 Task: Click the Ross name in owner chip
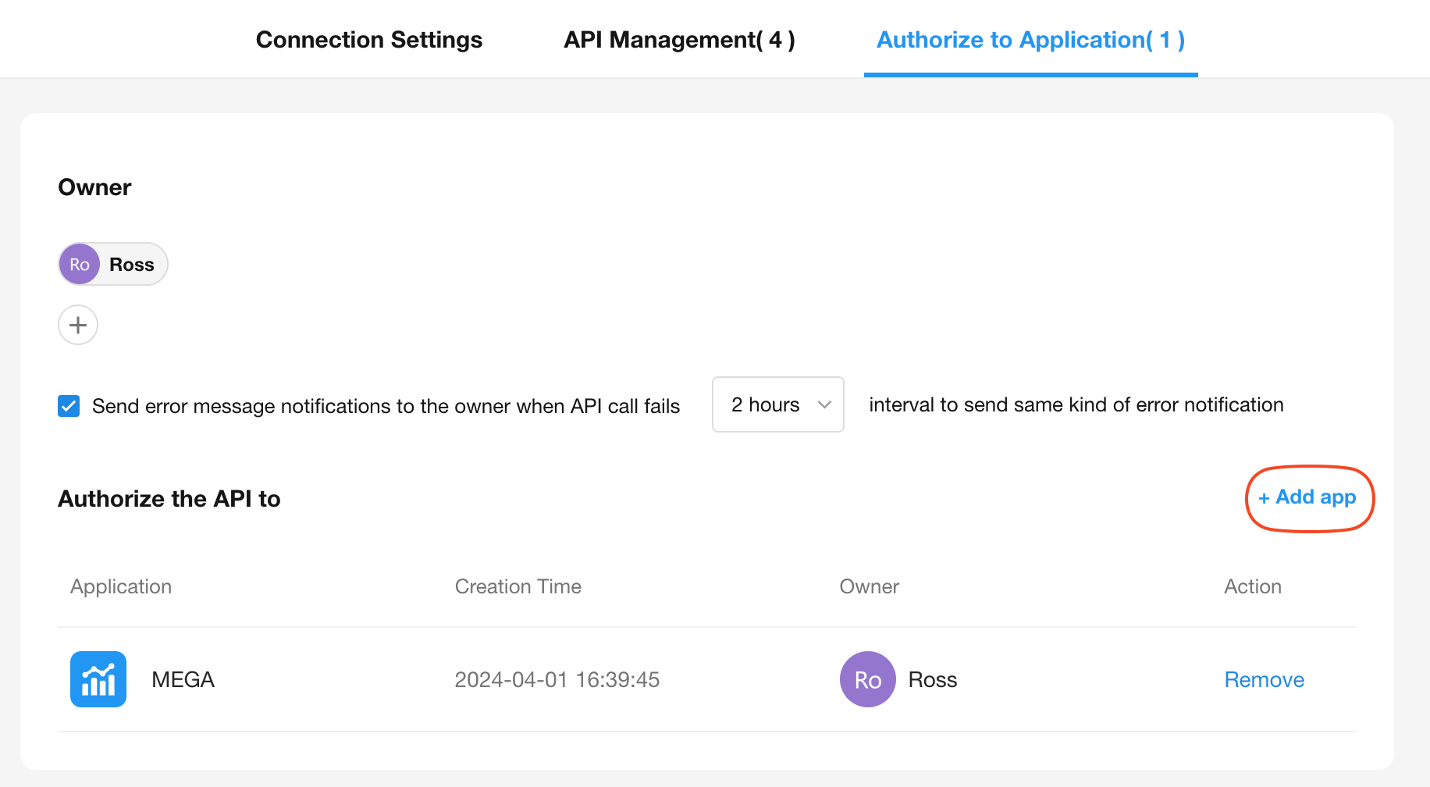pyautogui.click(x=132, y=265)
